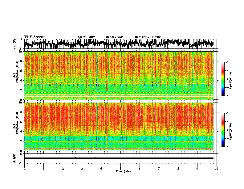244x189 pixels.
Task: Select the date text "Apr. 21, 2017"
Action: click(x=86, y=37)
